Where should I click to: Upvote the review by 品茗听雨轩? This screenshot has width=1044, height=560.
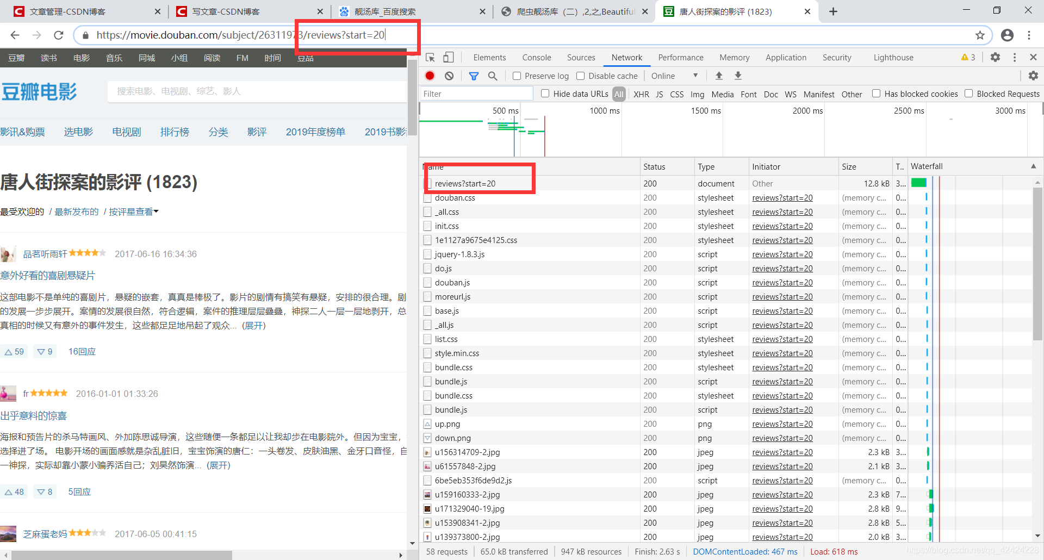click(x=14, y=352)
